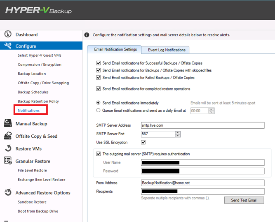Increase SMTP Server Port value

tap(178, 132)
